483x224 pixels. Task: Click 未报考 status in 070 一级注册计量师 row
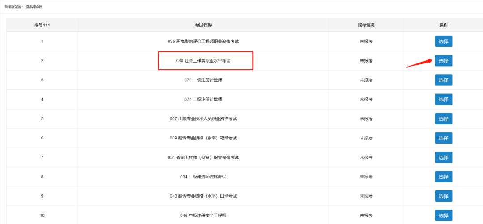click(x=366, y=80)
